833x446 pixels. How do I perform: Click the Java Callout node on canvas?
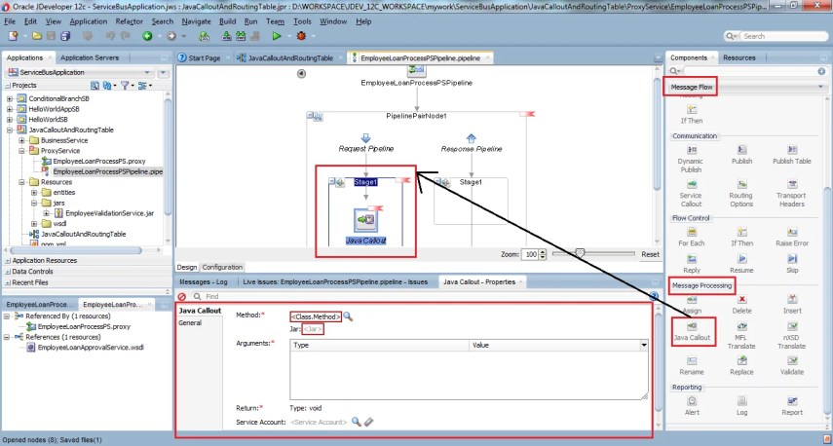(x=366, y=220)
